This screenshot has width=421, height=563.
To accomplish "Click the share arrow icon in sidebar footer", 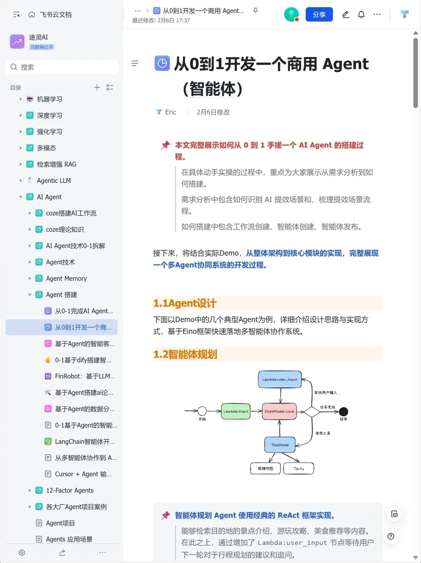I will pyautogui.click(x=62, y=552).
